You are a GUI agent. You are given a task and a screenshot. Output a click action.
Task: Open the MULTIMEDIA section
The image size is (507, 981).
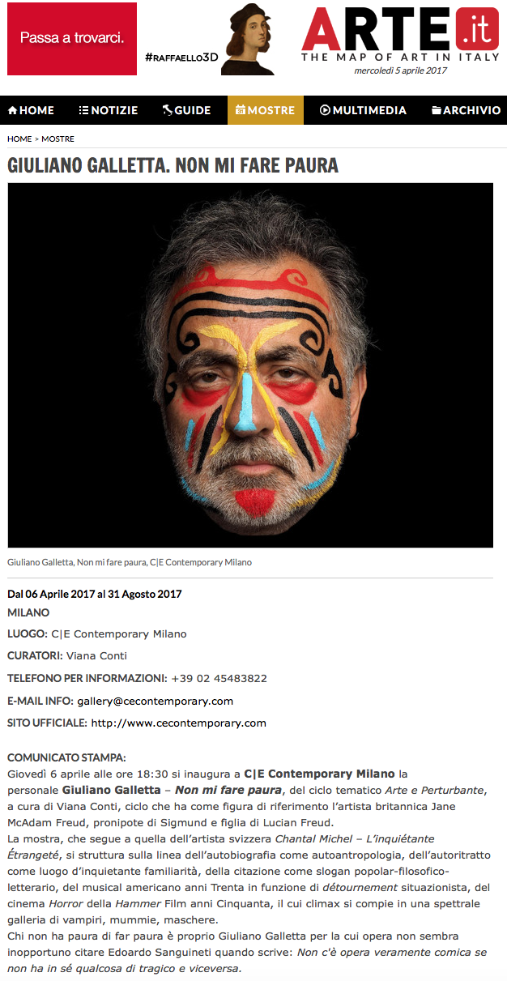(364, 110)
